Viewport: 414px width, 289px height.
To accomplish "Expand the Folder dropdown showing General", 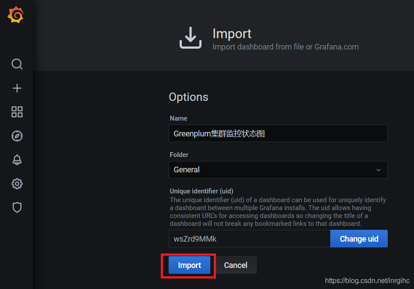I will click(272, 170).
